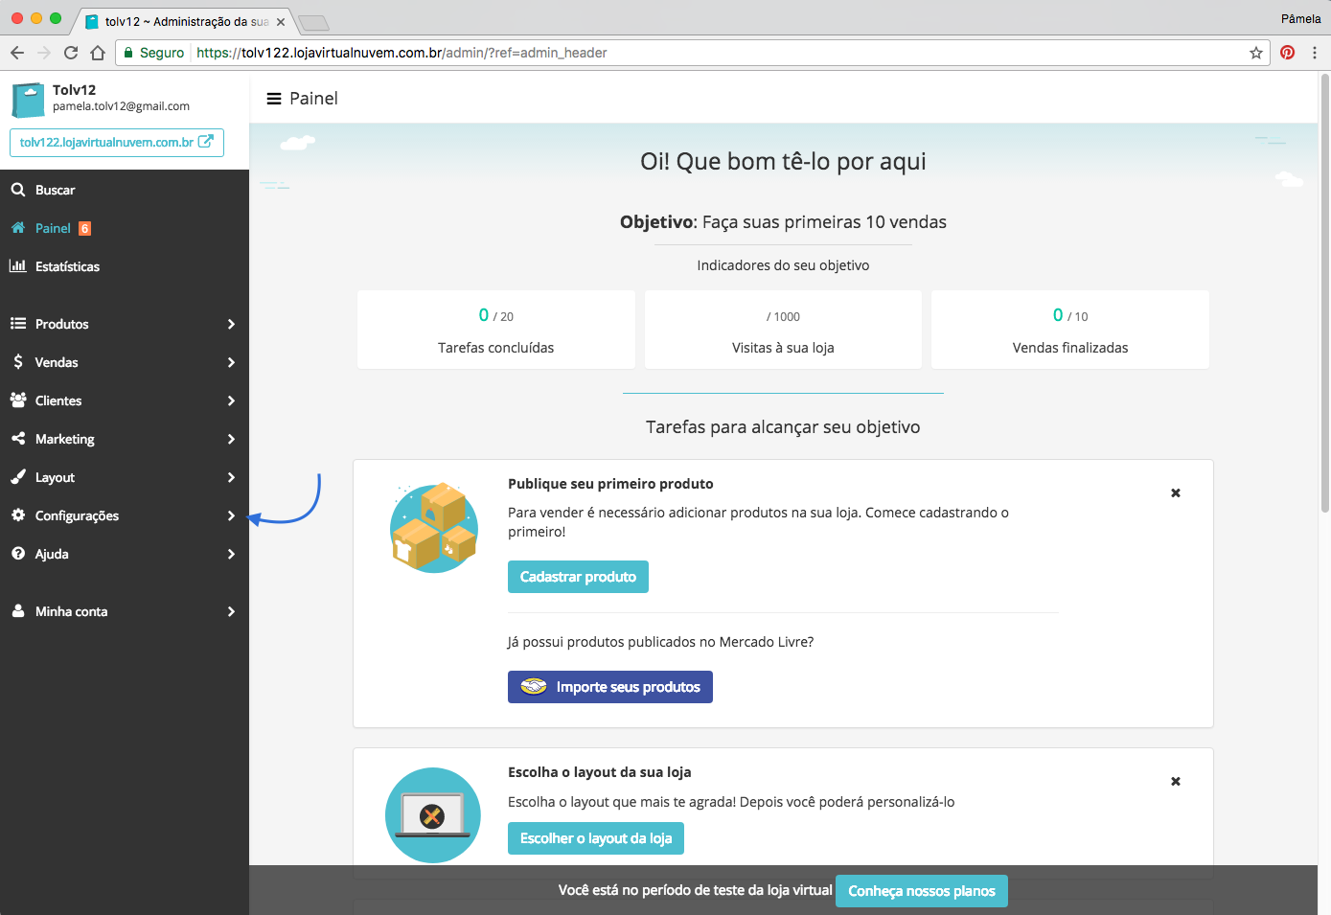Select Painel in the sidebar

[53, 228]
